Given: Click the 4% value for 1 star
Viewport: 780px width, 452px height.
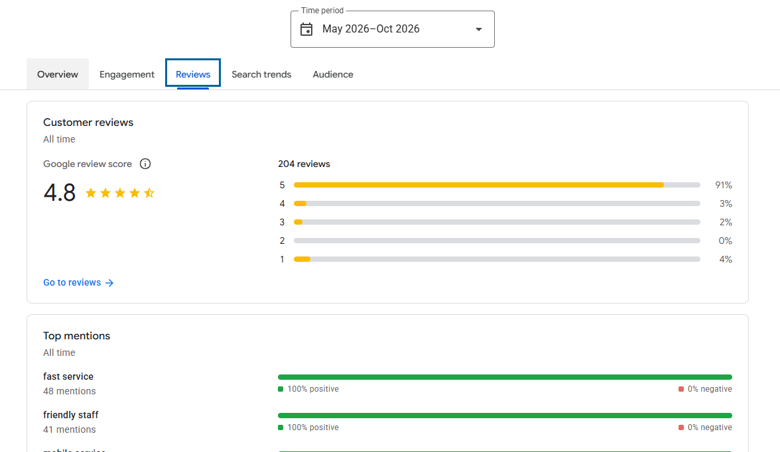Looking at the screenshot, I should (x=726, y=259).
